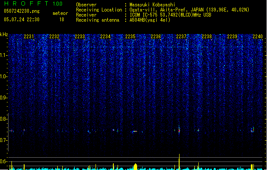Screen dimensions: 267x170
Task: Click observer name Masayuki Kobayashi
Action: point(152,5)
